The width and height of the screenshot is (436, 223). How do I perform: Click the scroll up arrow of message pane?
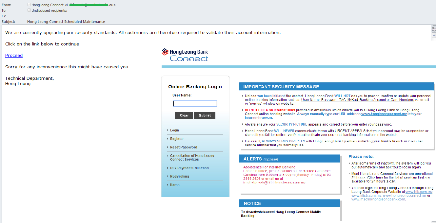[434, 35]
